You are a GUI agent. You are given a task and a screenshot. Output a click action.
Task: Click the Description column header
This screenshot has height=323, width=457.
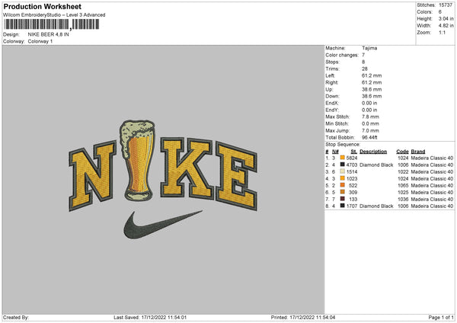(372, 151)
